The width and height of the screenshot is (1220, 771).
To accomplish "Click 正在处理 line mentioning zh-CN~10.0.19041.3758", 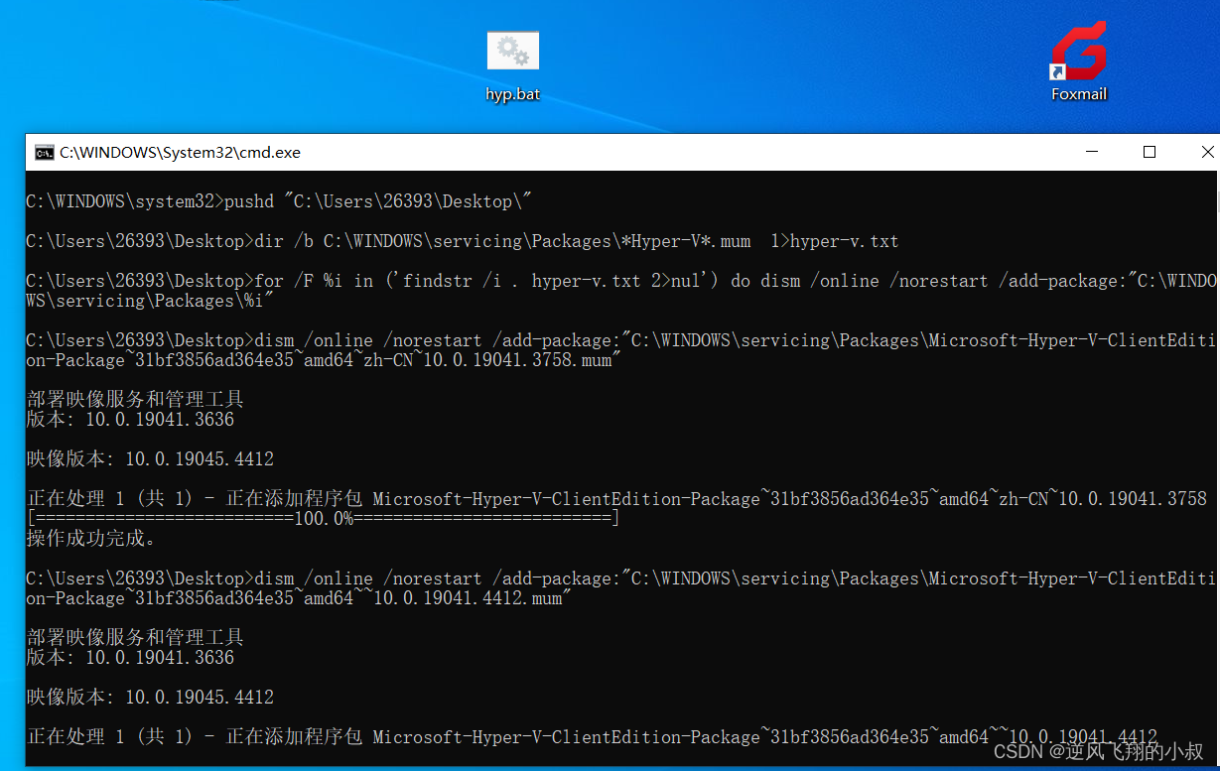I will (x=616, y=499).
